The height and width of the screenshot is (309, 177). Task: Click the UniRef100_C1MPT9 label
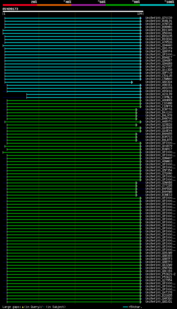click(159, 107)
